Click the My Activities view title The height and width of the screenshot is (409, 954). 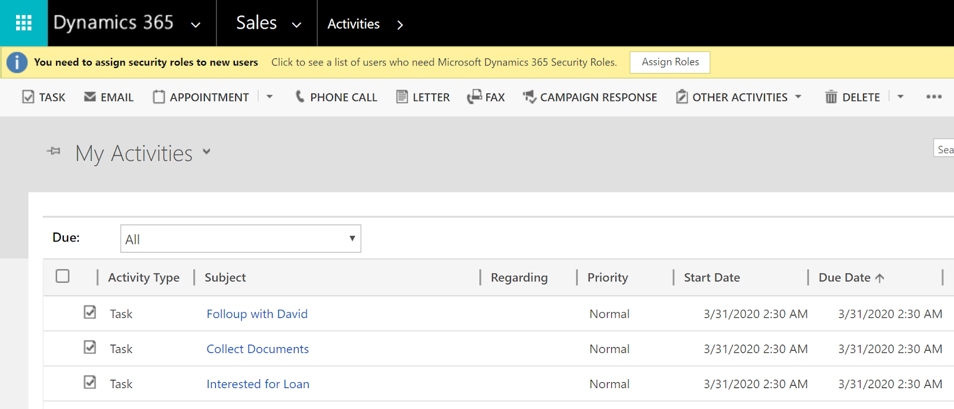pos(134,154)
